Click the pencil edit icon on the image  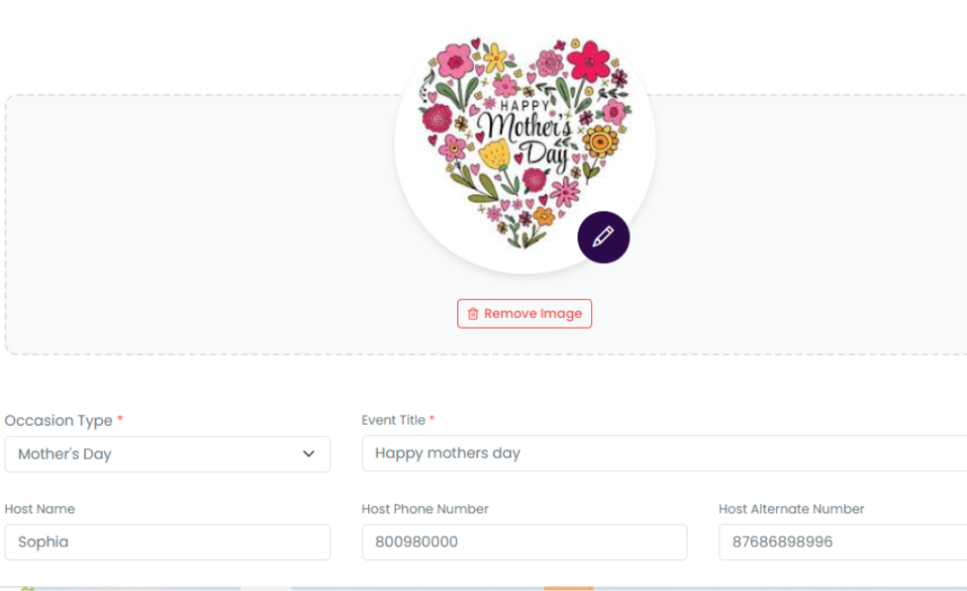603,237
